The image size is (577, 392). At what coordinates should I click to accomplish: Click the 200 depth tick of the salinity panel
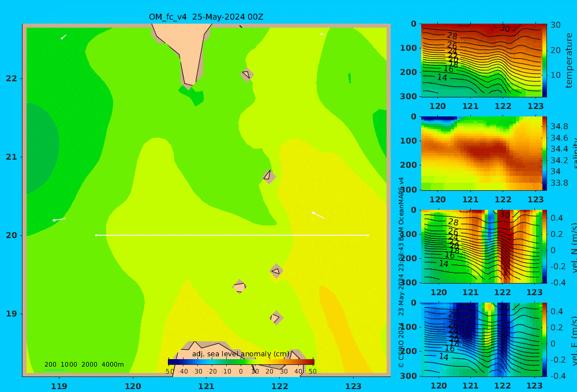point(409,165)
